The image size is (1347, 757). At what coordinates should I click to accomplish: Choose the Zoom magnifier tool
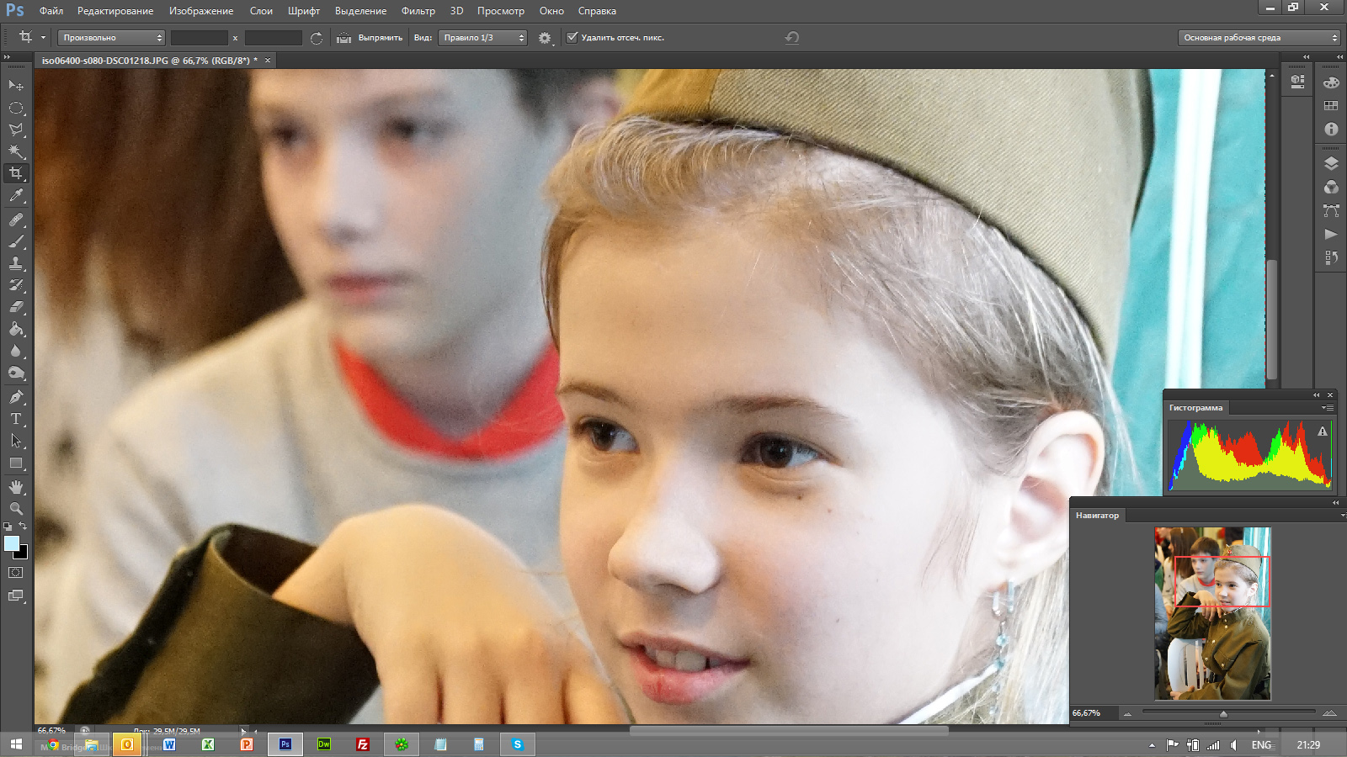click(x=16, y=509)
